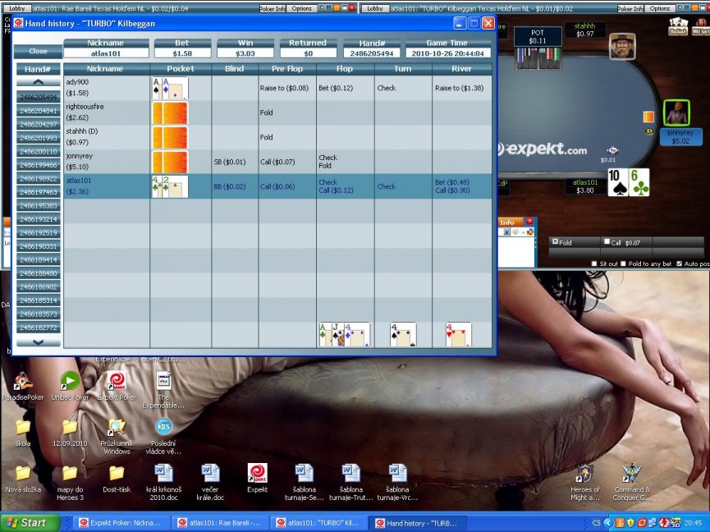Screen dimensions: 710x532
Task: Check the Fold pre-action box
Action: tap(555, 241)
